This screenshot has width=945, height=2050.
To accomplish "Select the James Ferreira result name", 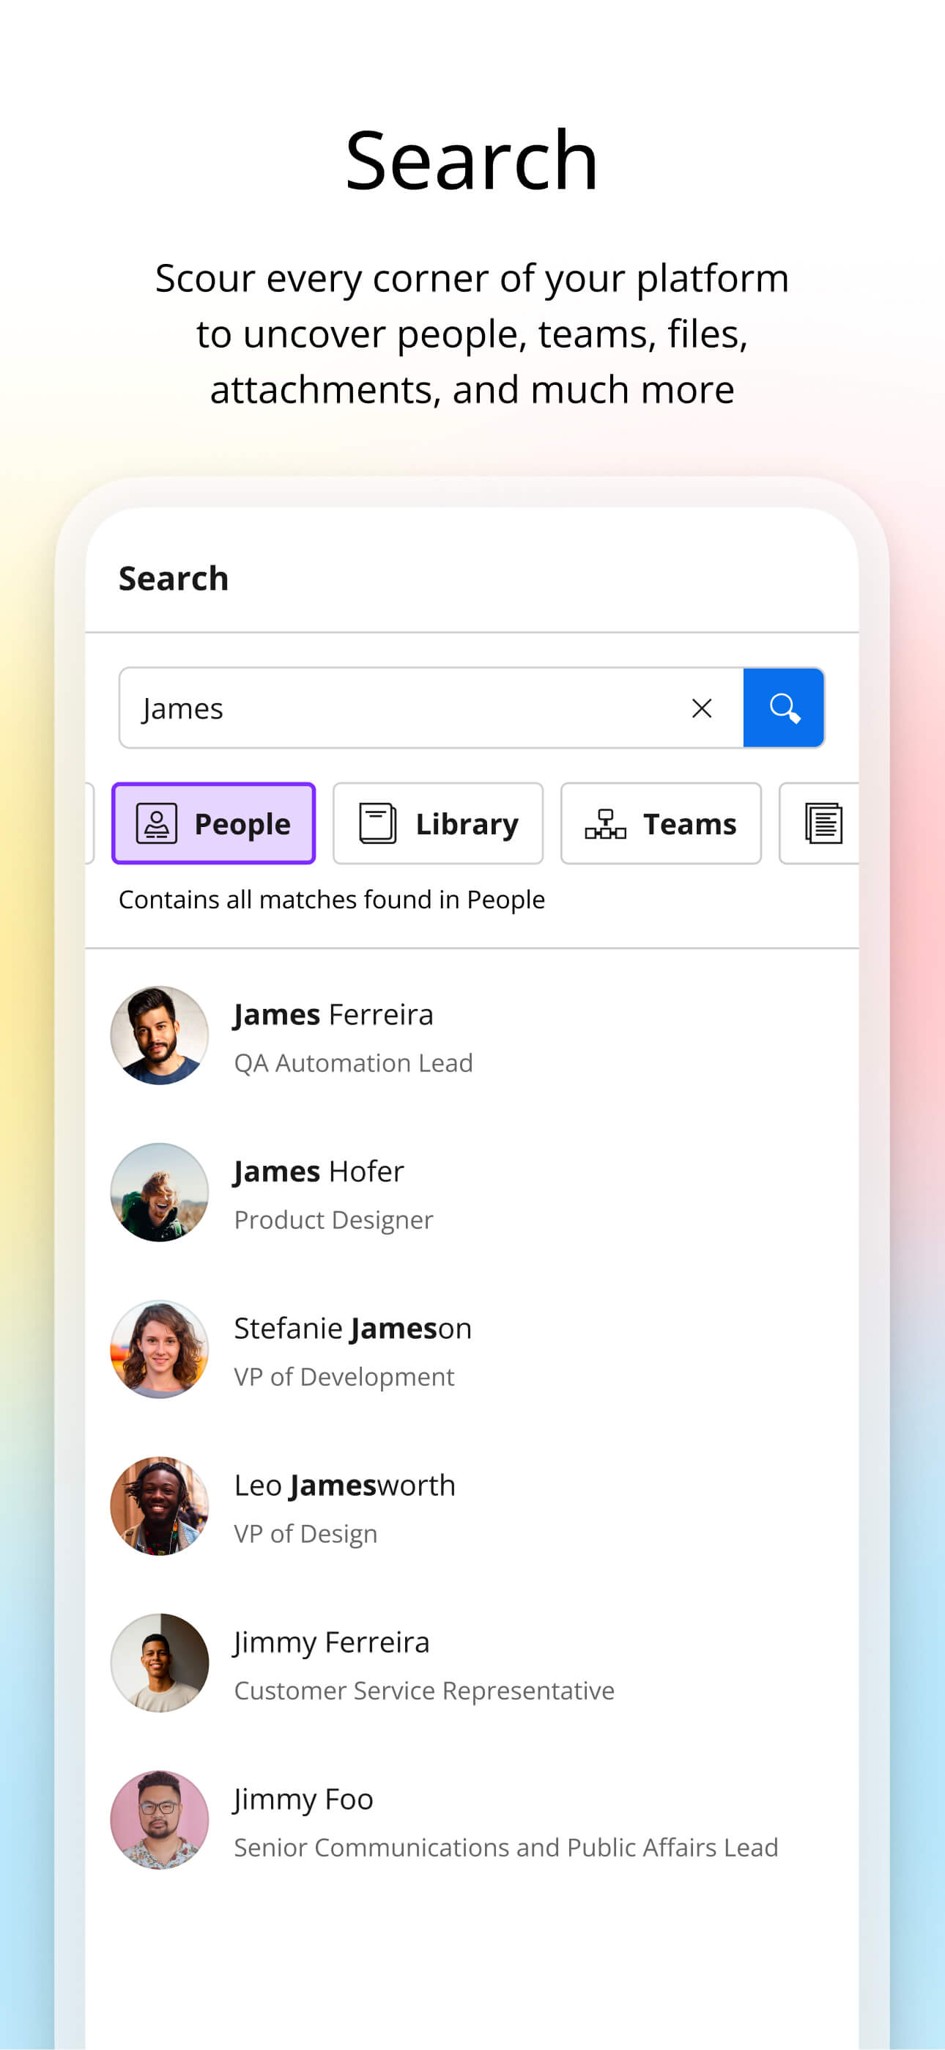I will pyautogui.click(x=333, y=1015).
